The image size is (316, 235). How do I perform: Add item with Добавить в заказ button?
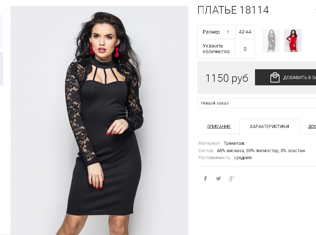285,77
